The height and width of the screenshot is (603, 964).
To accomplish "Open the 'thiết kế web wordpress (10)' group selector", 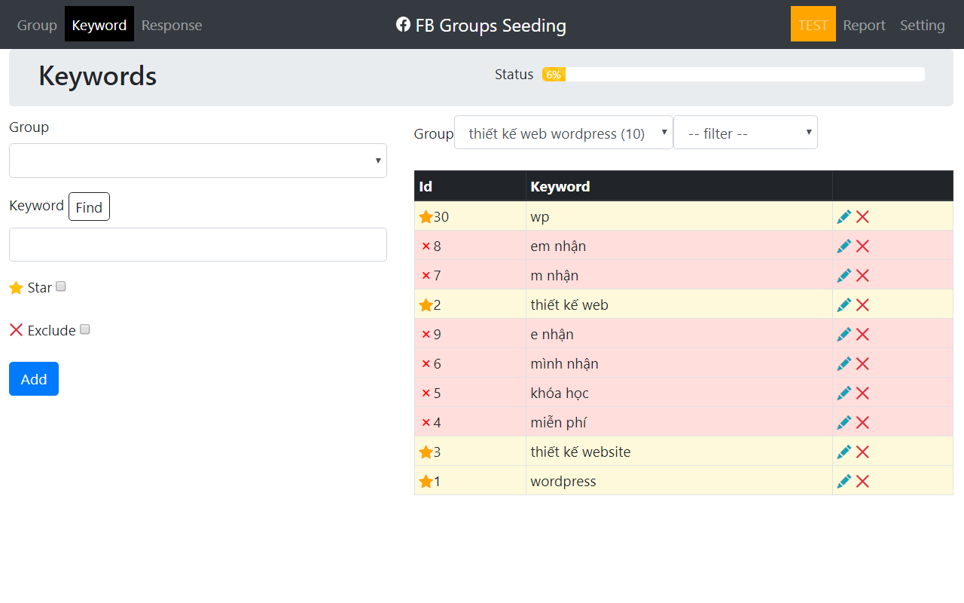I will click(x=563, y=133).
